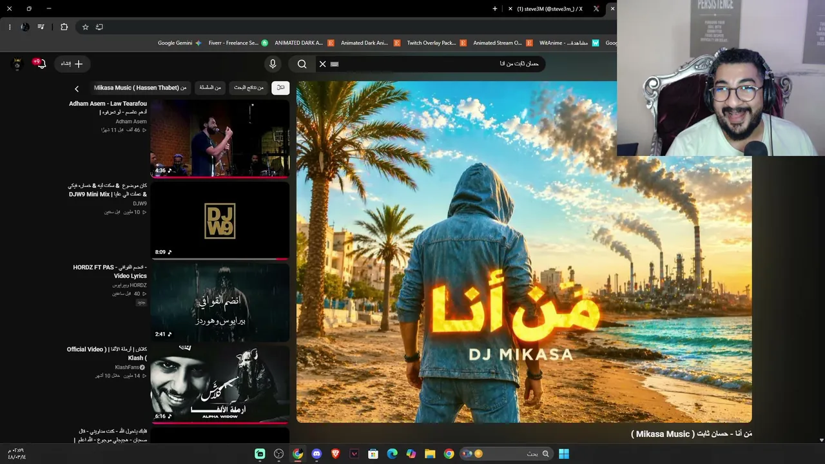Open the Fiverr Freelance bookmark
Viewport: 825px width, 464px height.
(x=238, y=43)
